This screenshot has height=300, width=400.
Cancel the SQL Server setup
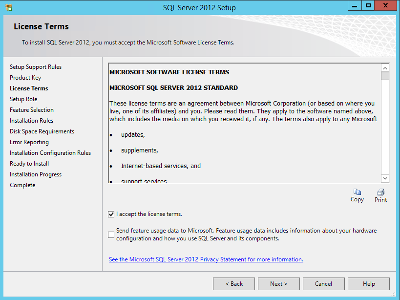click(323, 284)
